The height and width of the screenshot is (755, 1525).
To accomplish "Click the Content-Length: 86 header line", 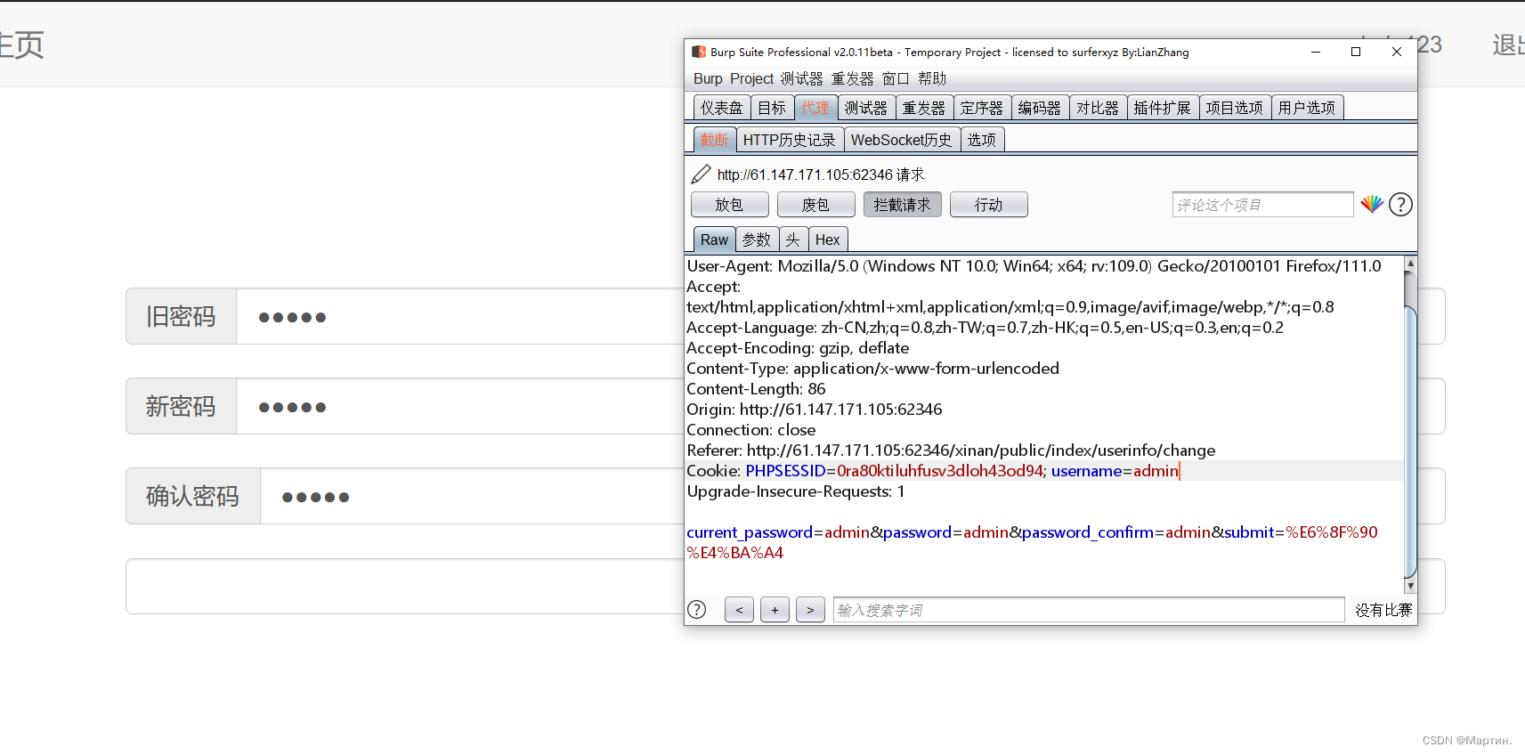I will 756,389.
